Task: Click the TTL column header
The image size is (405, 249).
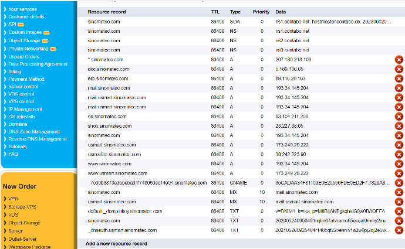Action: tap(215, 12)
